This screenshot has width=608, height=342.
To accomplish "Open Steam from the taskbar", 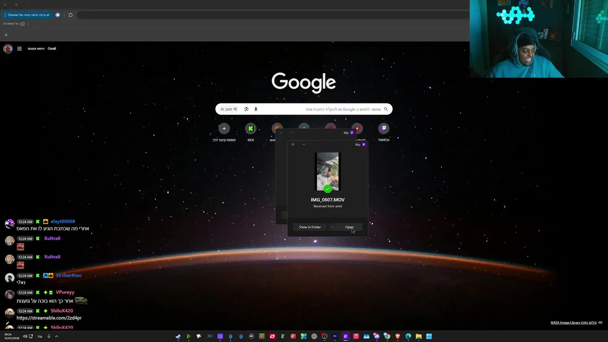I will click(x=178, y=336).
